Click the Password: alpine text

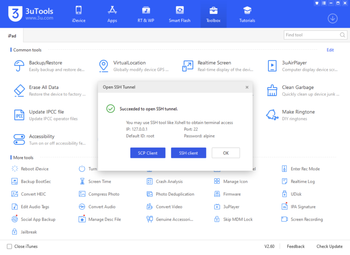[199, 136]
